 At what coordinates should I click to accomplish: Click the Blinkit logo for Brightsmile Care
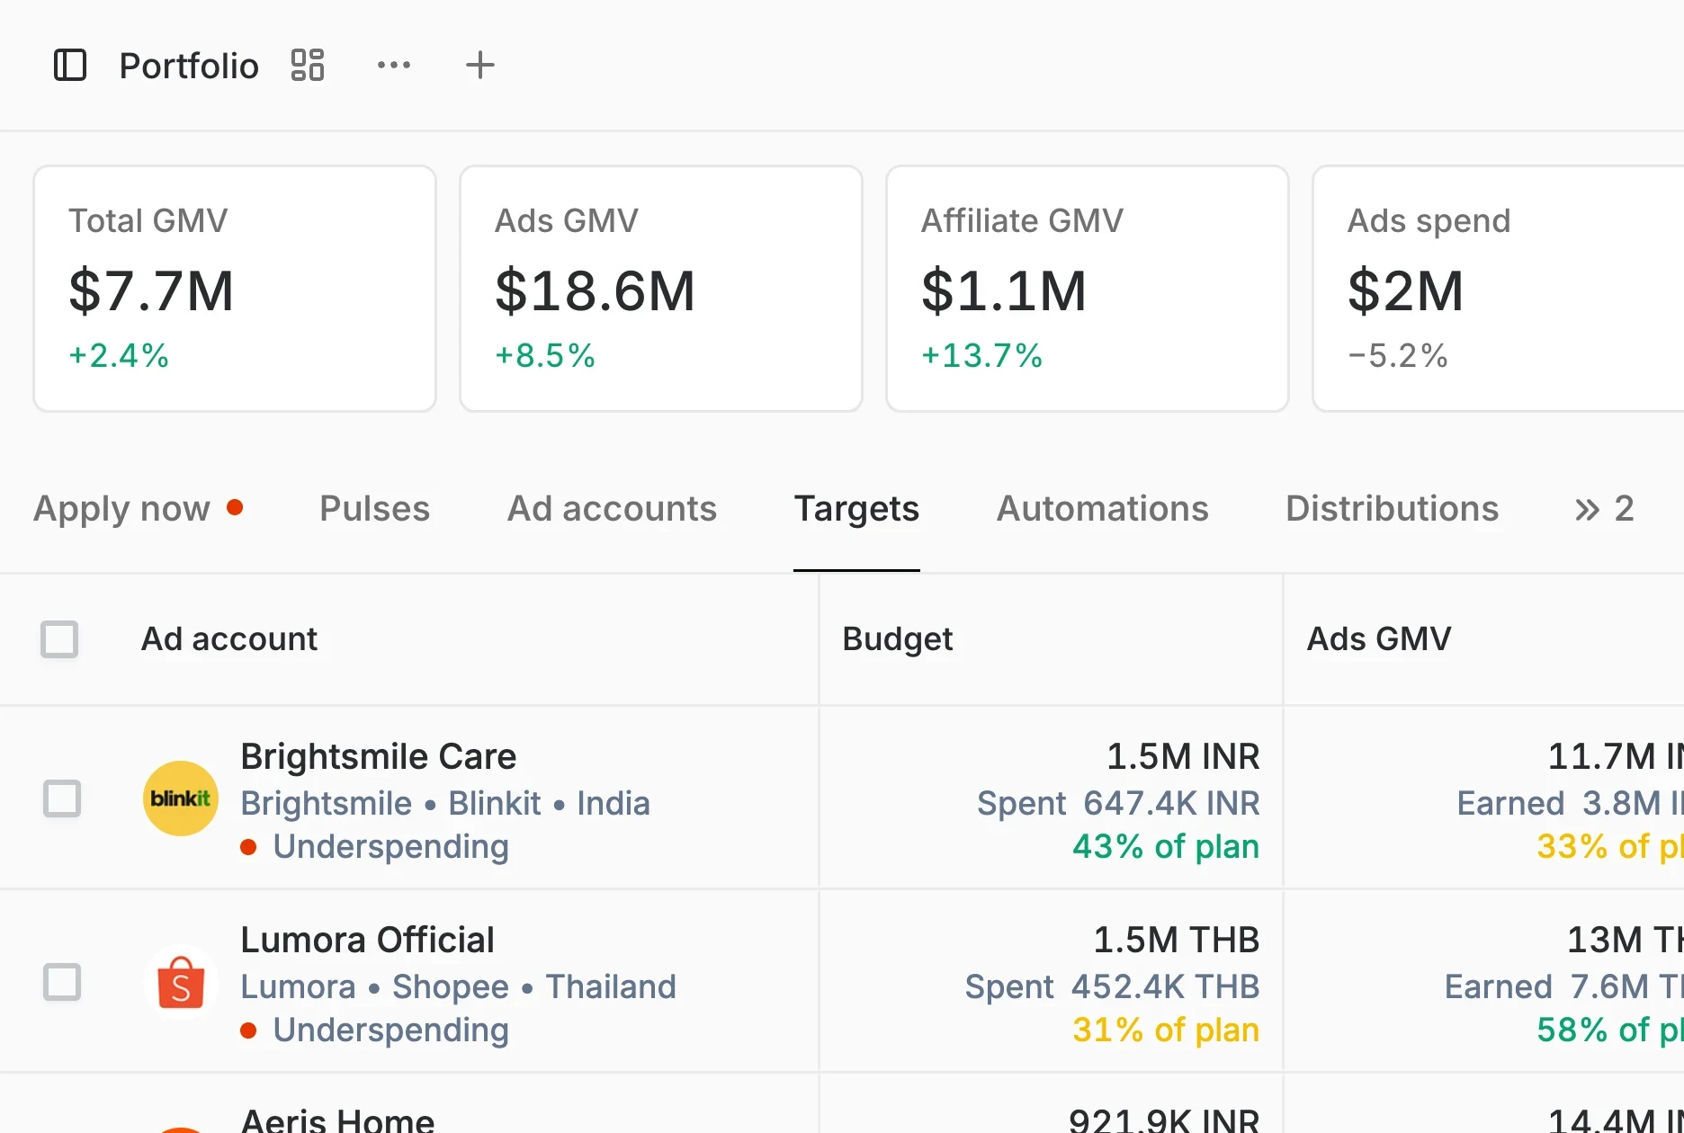coord(181,798)
